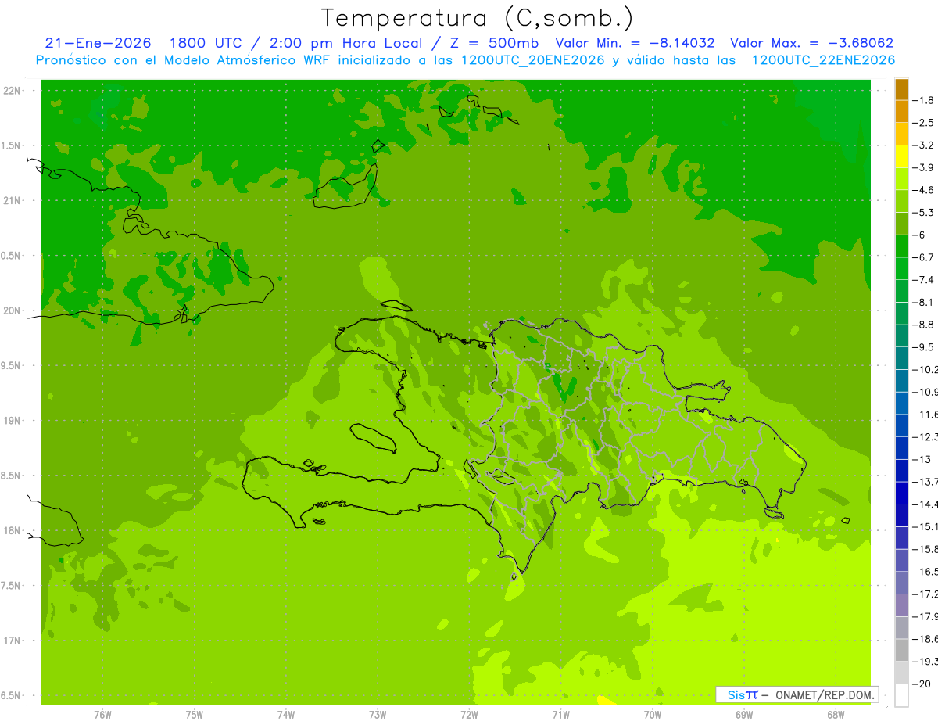This screenshot has width=938, height=725.
Task: Click the '69W' longitude label
Action: (x=744, y=714)
